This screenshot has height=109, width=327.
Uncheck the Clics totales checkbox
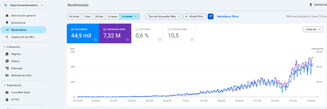72,29
